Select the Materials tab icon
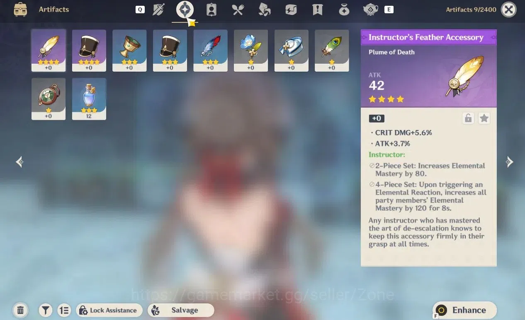 (264, 10)
